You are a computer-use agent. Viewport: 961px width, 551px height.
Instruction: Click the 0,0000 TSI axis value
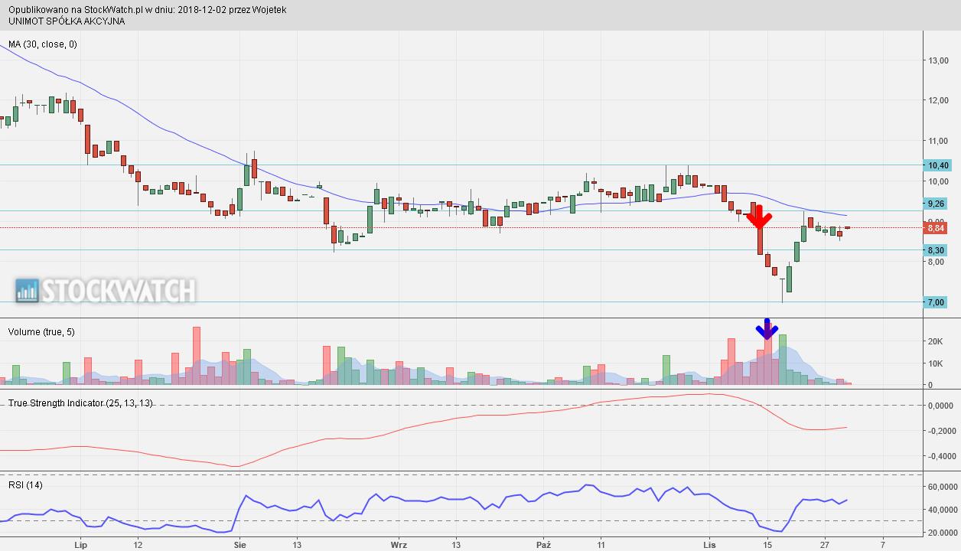click(x=940, y=406)
